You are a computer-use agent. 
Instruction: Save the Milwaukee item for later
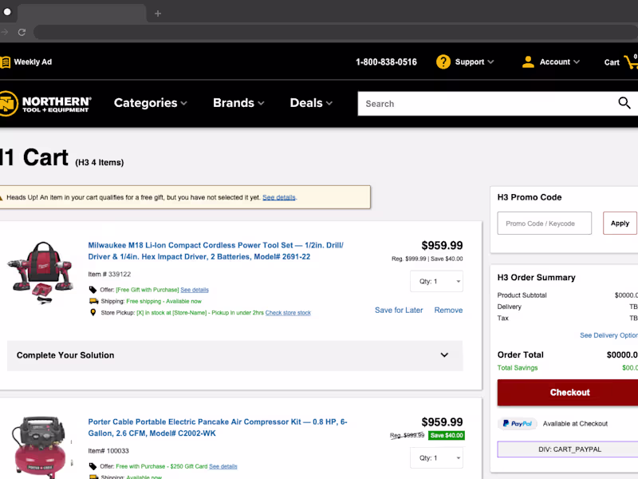[399, 311]
